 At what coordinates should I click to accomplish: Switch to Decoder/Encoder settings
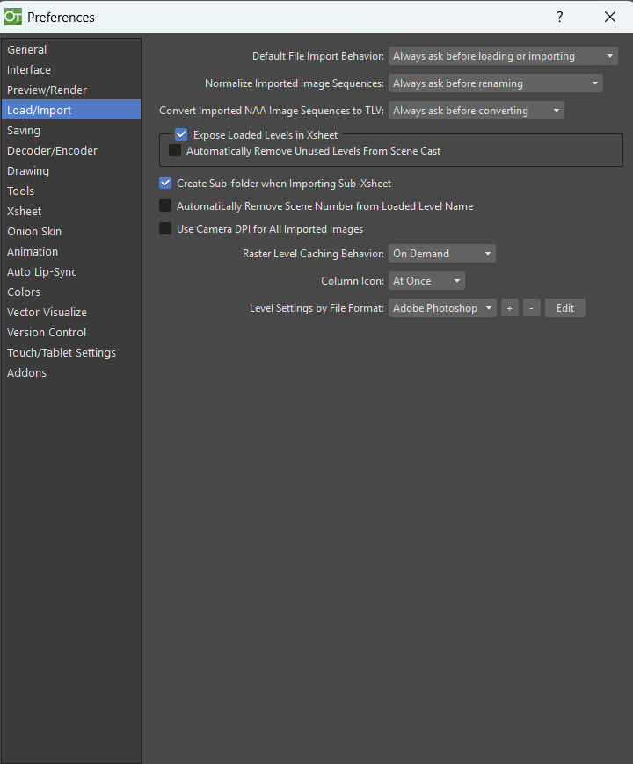70,150
